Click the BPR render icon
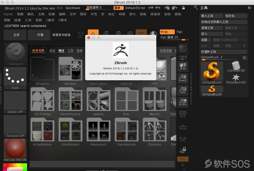This screenshot has width=254, height=171. coord(183,48)
